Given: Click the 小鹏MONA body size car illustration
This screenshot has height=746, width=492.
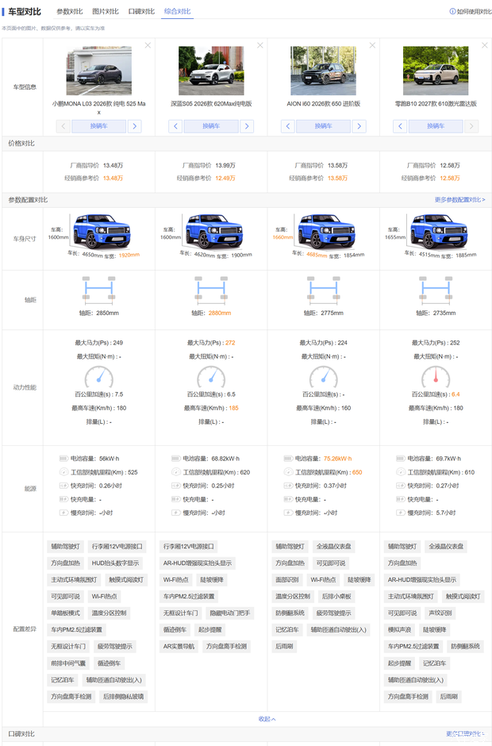Looking at the screenshot, I should point(102,231).
